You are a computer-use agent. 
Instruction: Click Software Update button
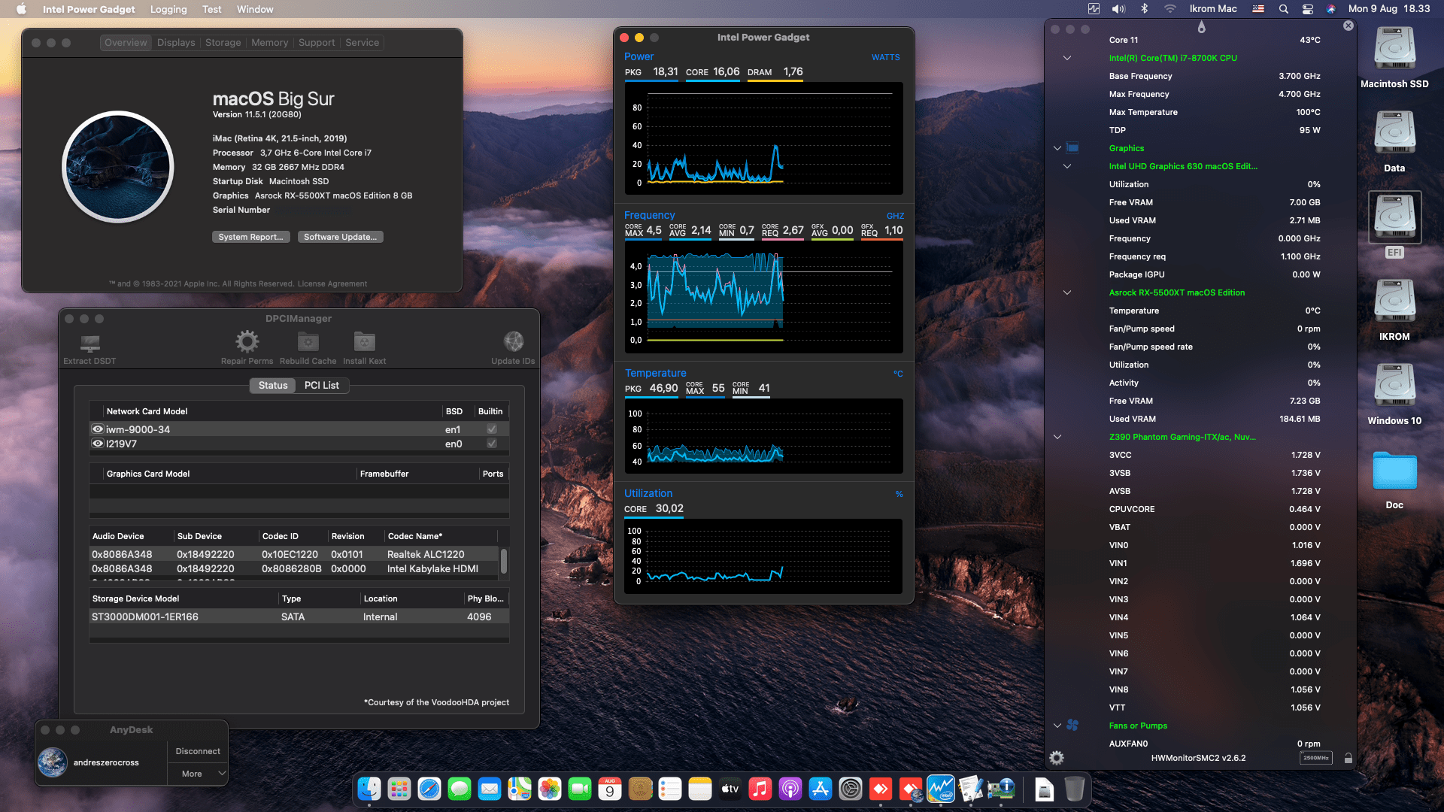click(x=341, y=237)
